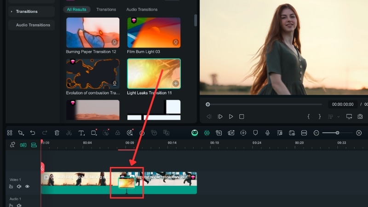Add Light Leaks Transition 11 with plus

(176, 83)
